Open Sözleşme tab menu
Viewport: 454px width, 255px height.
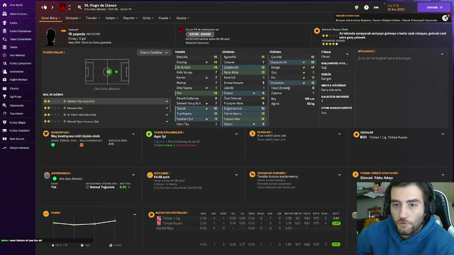click(73, 18)
